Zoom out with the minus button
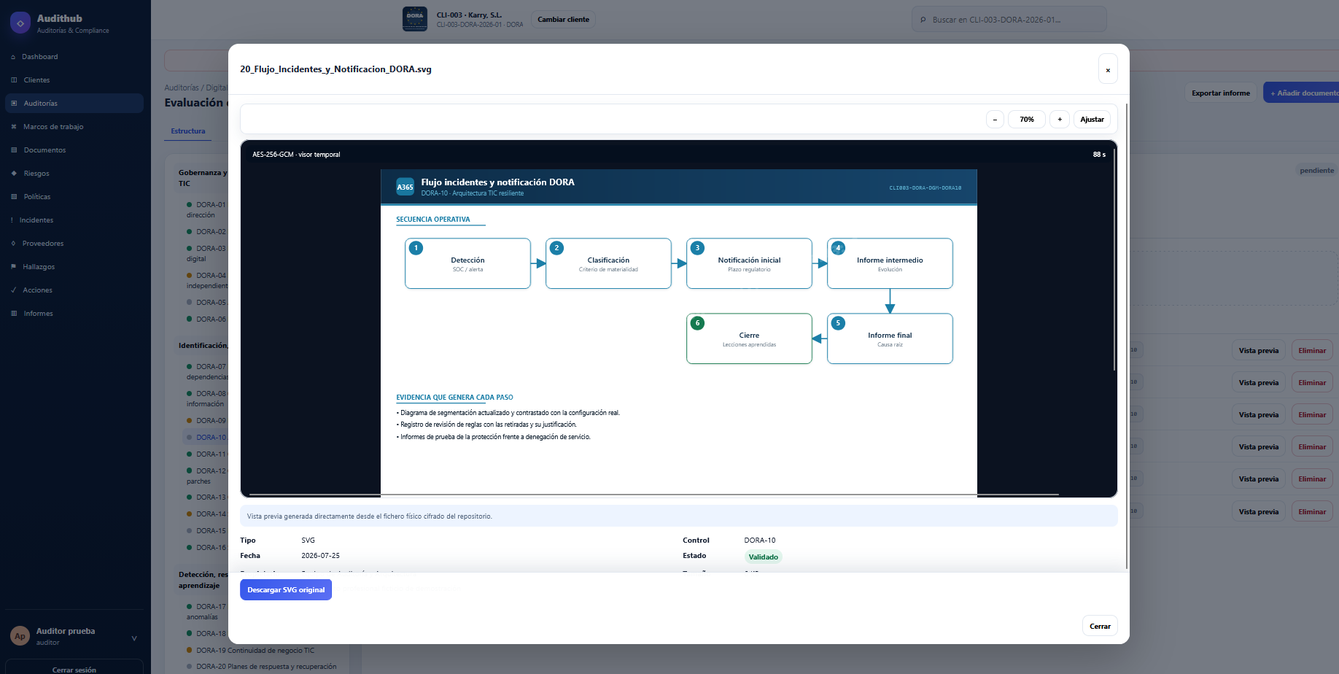This screenshot has height=674, width=1339. (995, 120)
